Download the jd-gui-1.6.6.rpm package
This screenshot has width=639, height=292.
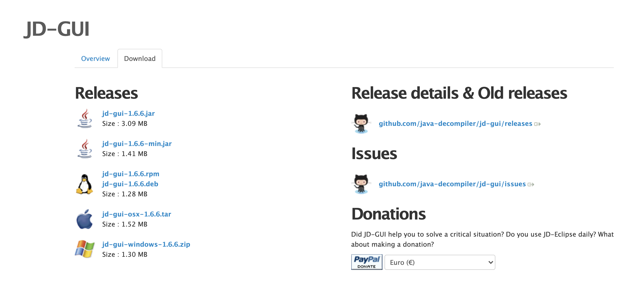point(131,174)
